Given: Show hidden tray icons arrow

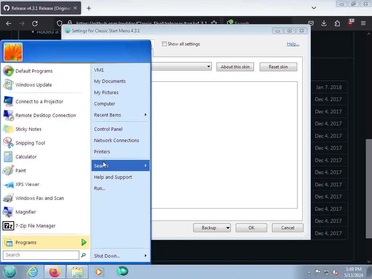Looking at the screenshot, I should (x=309, y=272).
